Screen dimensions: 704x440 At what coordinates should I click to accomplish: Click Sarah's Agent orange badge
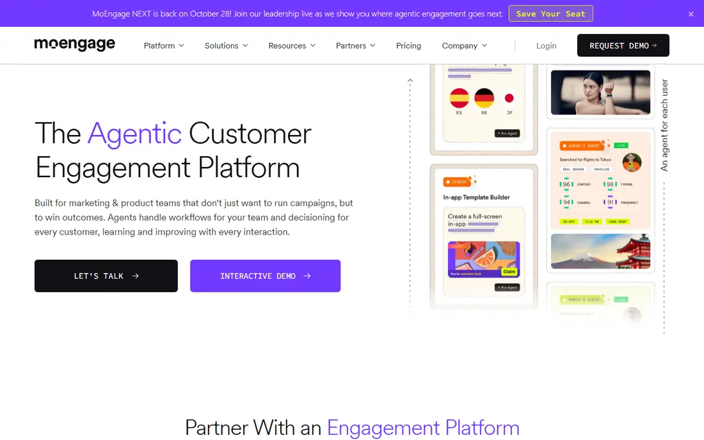(582, 145)
